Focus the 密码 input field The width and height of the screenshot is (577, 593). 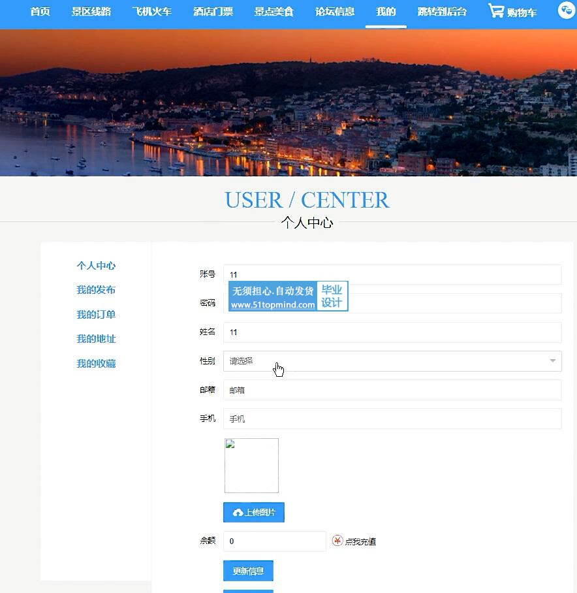coord(392,303)
